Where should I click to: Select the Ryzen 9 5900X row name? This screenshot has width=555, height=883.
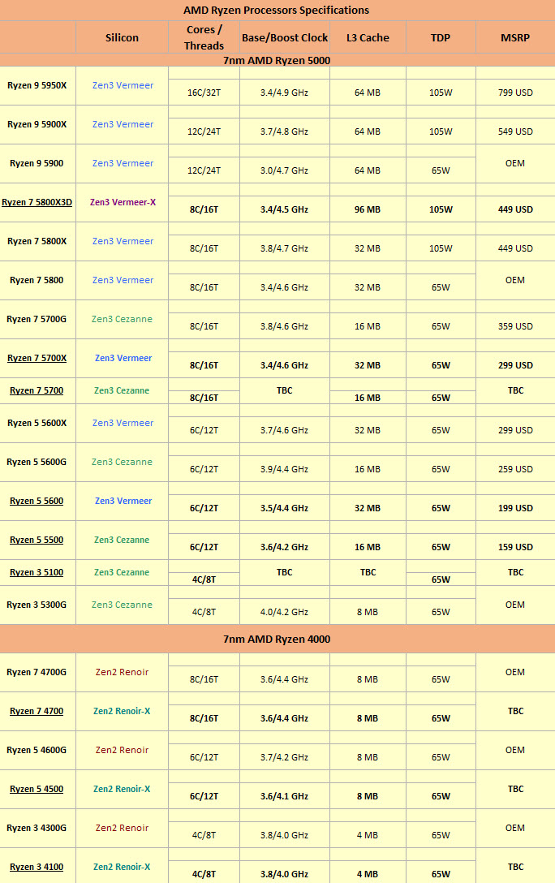(x=37, y=124)
